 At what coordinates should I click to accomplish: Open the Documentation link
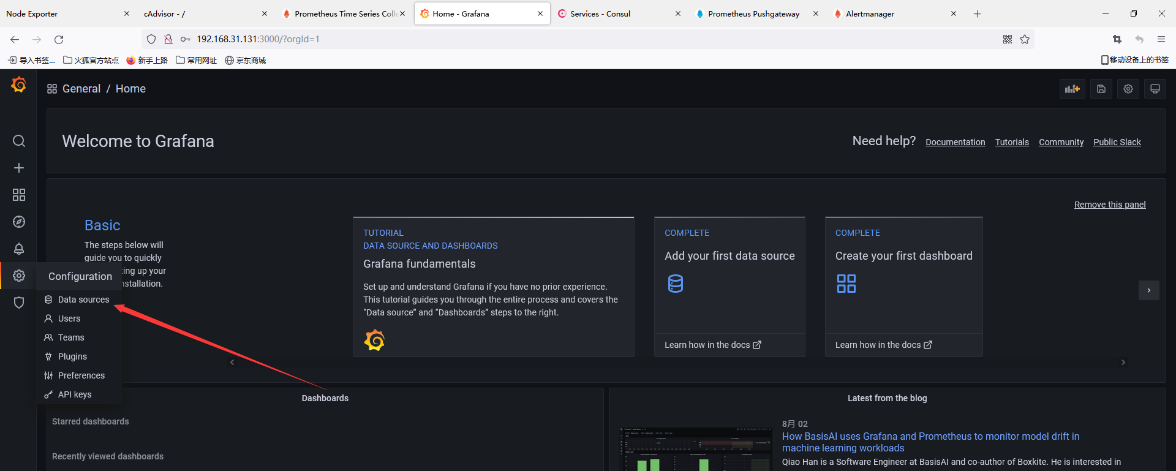point(956,142)
